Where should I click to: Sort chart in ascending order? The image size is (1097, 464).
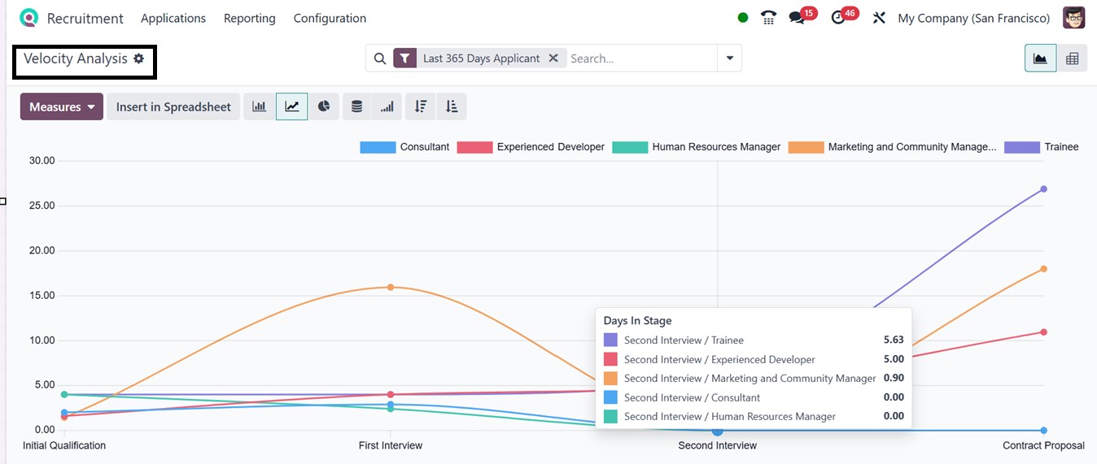[x=452, y=106]
